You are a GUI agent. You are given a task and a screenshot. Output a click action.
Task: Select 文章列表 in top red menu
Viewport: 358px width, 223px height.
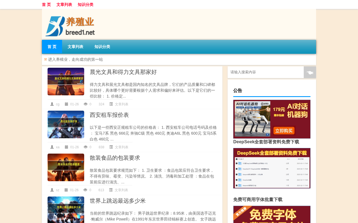[x=64, y=4]
